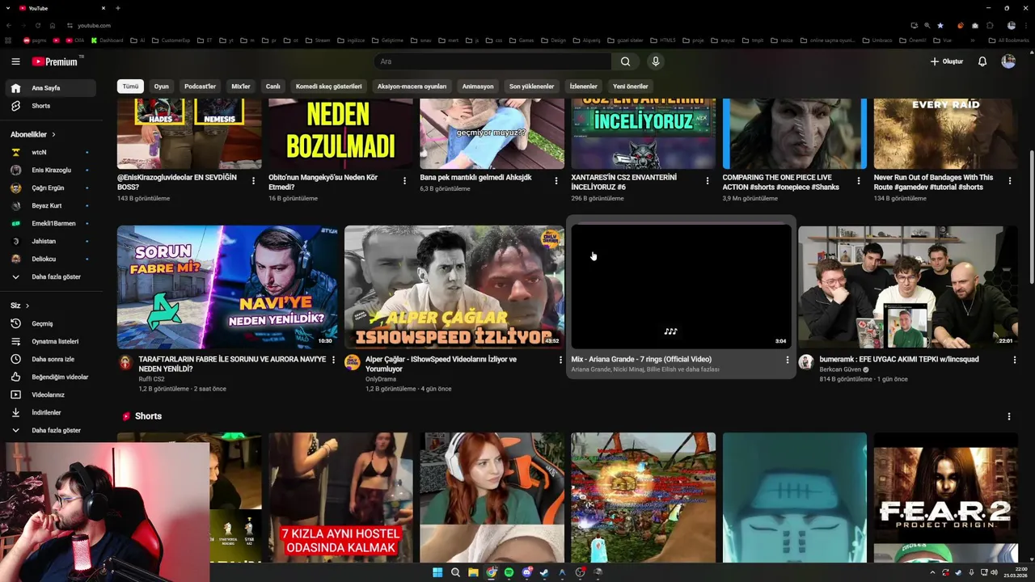Screen dimensions: 1035x582
Task: Open taskbar search icon
Action: coord(455,572)
